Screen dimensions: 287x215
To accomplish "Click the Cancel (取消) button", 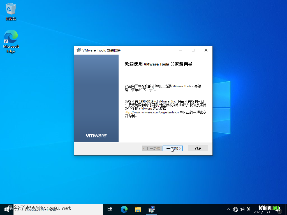I will point(198,148).
